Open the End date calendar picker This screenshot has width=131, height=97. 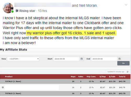[x=119, y=59]
